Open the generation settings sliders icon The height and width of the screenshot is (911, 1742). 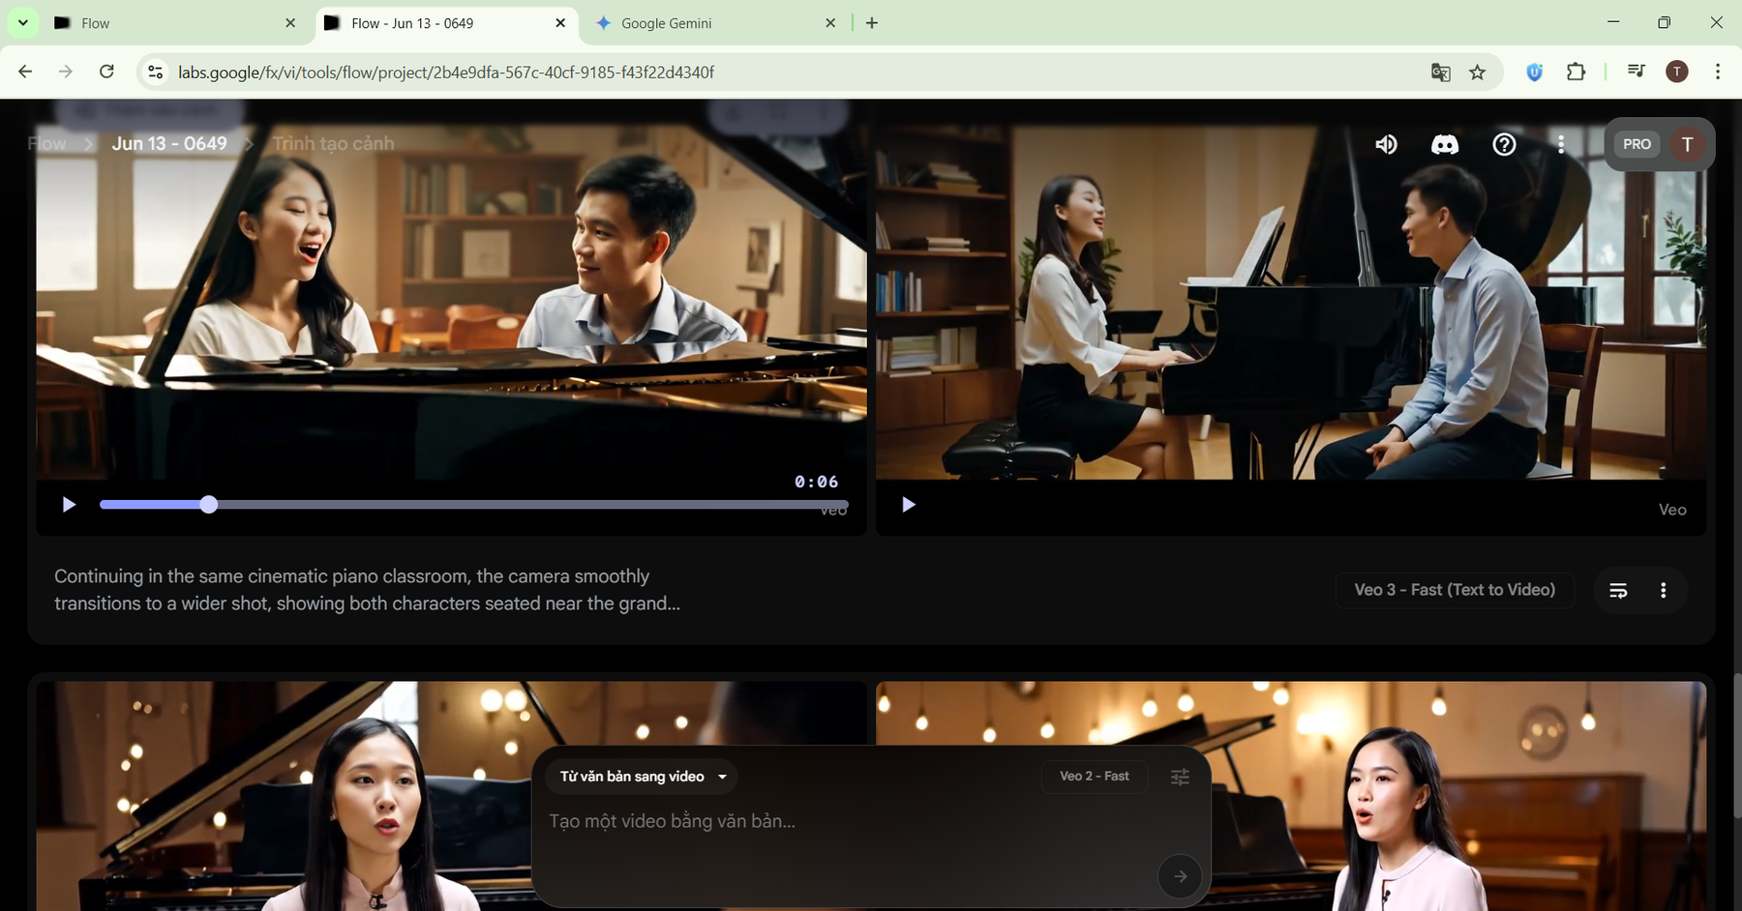1180,777
